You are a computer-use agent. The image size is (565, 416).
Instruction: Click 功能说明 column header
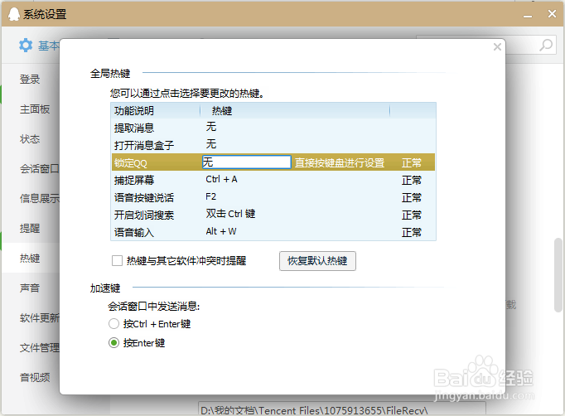(x=134, y=111)
